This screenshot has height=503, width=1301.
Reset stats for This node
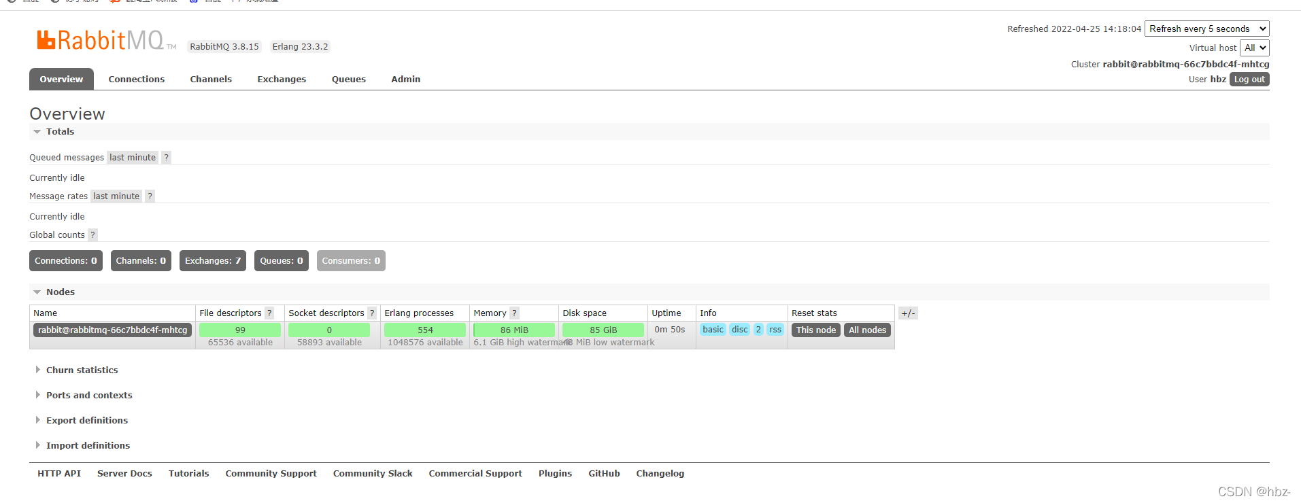click(816, 330)
